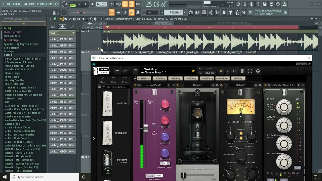The width and height of the screenshot is (322, 181).
Task: Delete preset with trash can icon
Action: 242,71
